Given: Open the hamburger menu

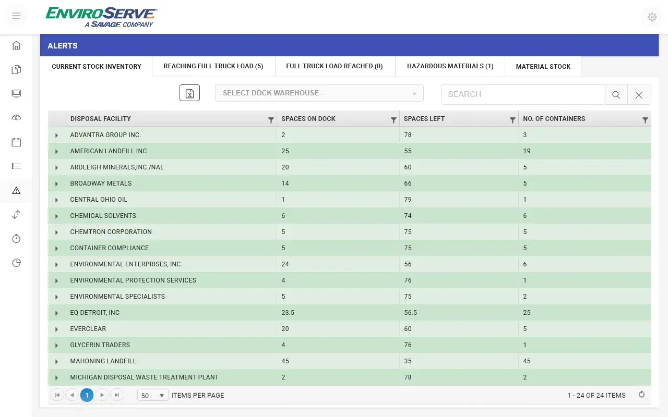Looking at the screenshot, I should [16, 16].
